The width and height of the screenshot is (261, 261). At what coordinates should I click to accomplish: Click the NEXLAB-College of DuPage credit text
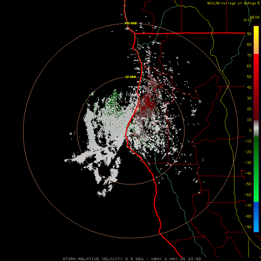click(x=233, y=3)
